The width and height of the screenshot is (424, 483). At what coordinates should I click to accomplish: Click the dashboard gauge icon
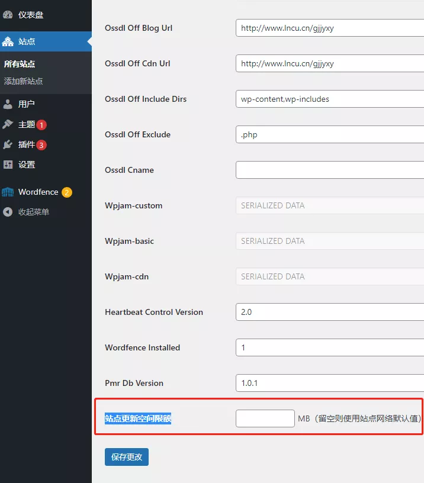click(8, 15)
